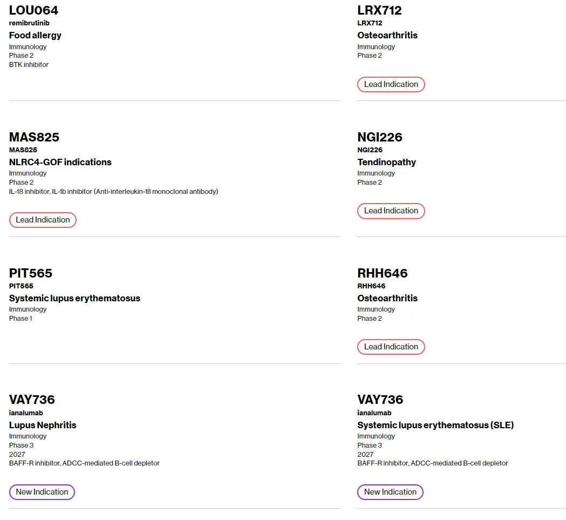Click the Lupus Nephritis indication title
The height and width of the screenshot is (520, 566).
tap(43, 425)
